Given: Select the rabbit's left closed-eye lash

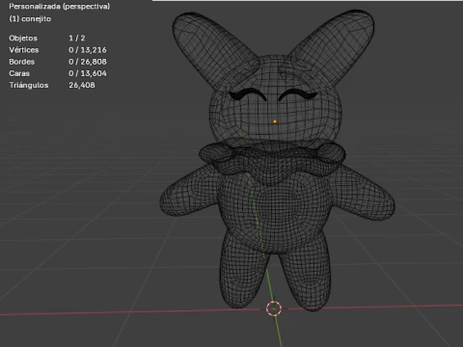Looking at the screenshot, I should point(247,94).
